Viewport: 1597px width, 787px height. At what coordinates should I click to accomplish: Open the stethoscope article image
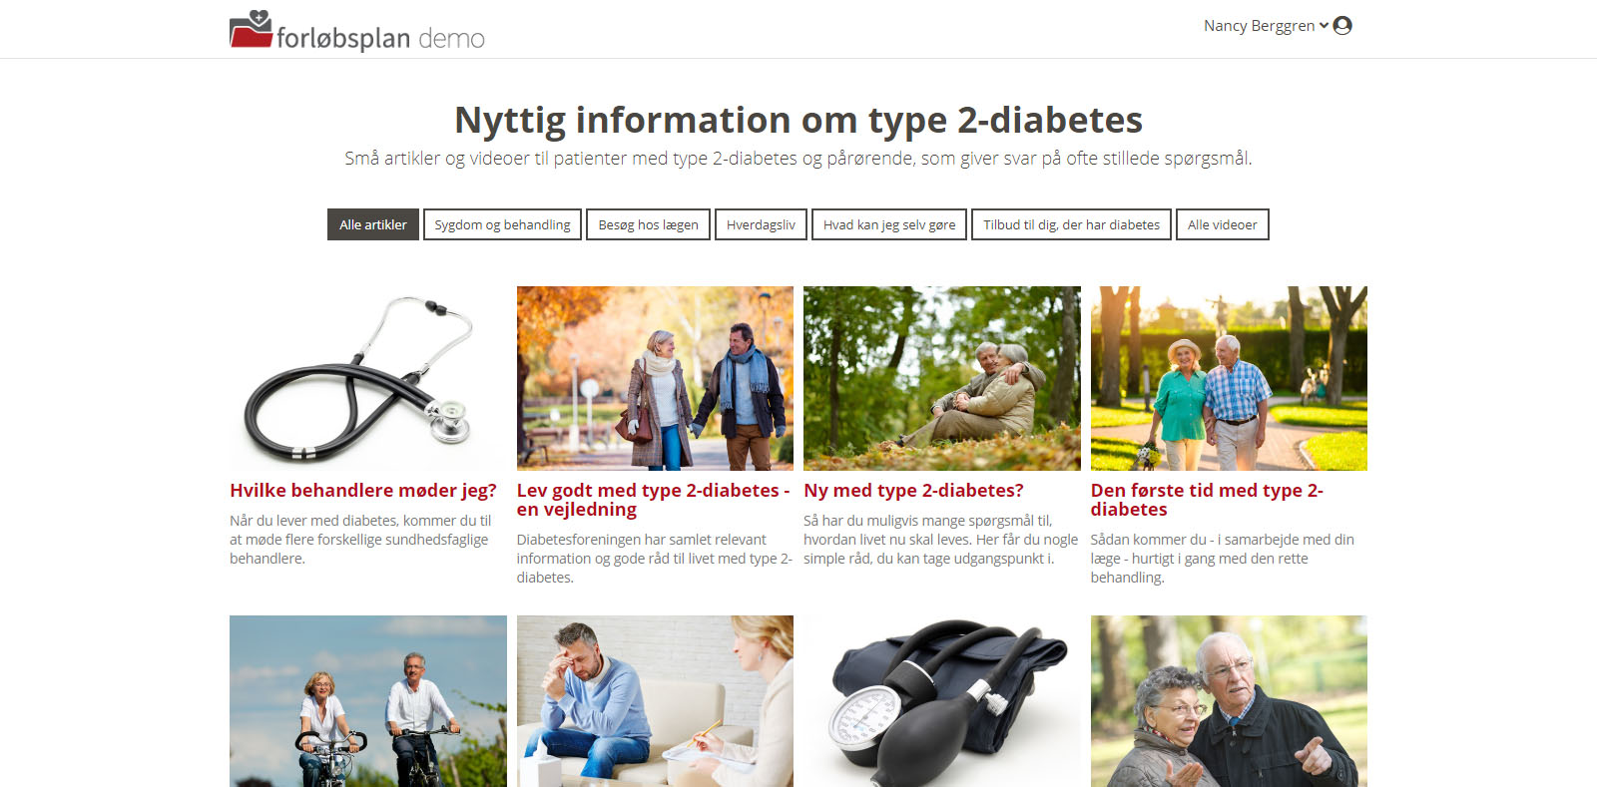(x=368, y=378)
